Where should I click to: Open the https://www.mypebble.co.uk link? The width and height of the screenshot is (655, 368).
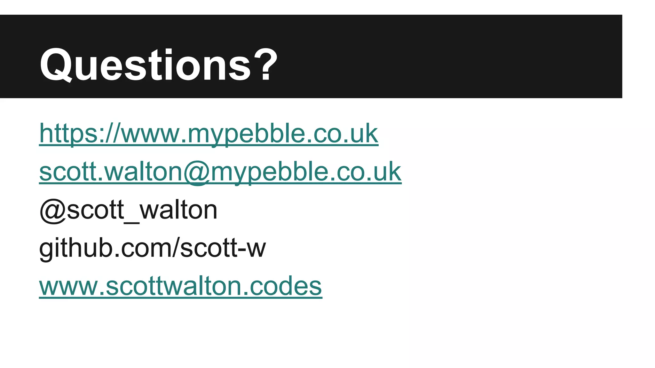[x=209, y=134]
